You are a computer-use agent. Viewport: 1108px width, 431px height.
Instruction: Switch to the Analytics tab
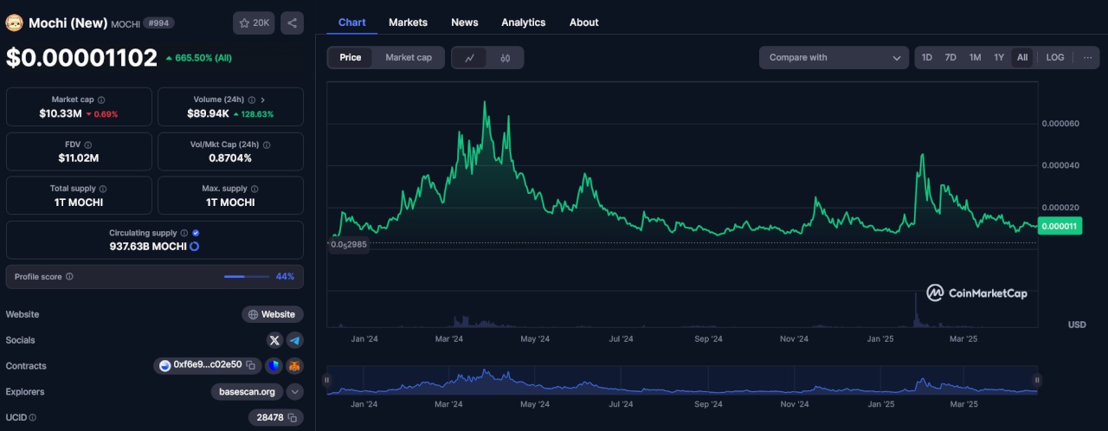tap(524, 23)
